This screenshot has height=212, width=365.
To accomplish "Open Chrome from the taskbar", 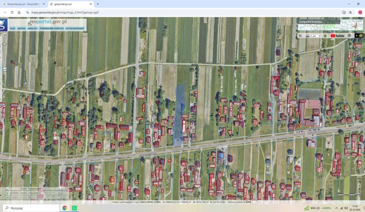I will click(x=65, y=208).
